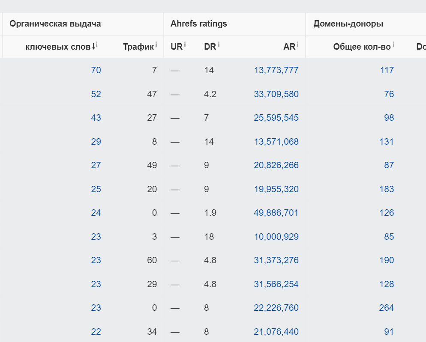Open the 70 keywords link
This screenshot has width=426, height=342.
click(x=96, y=70)
